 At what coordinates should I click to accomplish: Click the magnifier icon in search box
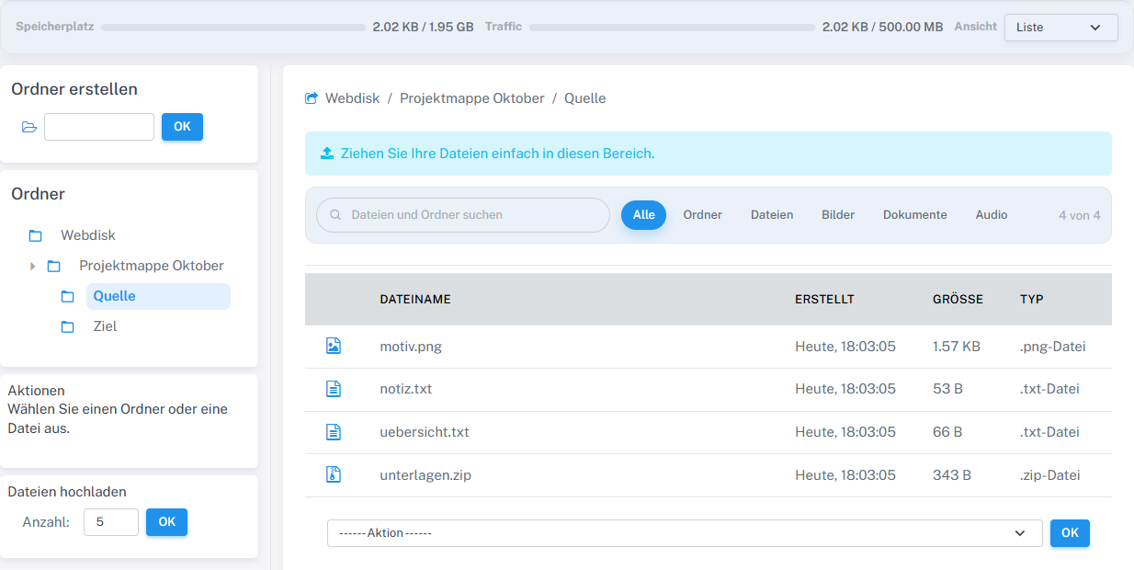point(335,215)
